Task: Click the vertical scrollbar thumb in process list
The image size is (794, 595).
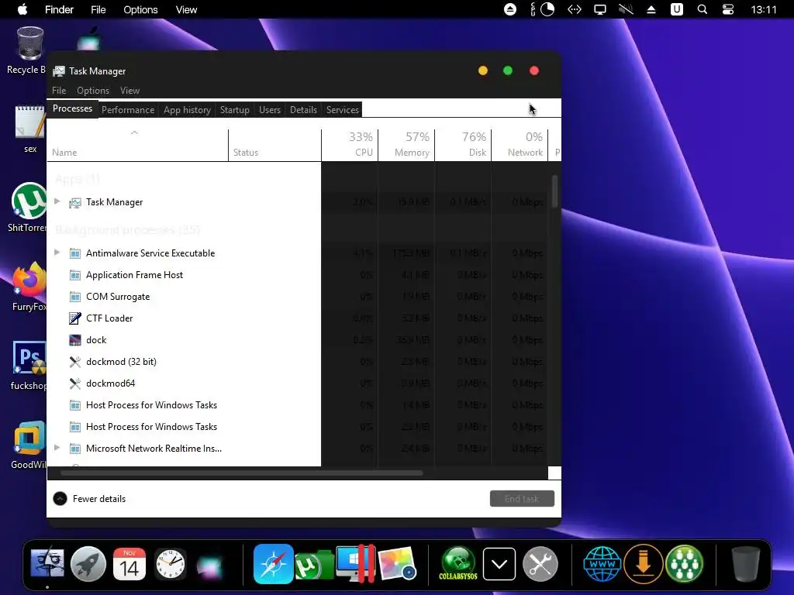Action: coord(555,191)
